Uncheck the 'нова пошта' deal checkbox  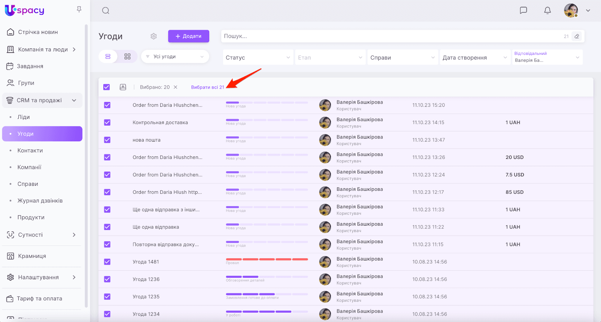(107, 140)
